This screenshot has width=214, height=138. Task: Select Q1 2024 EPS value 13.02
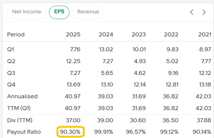click(x=106, y=49)
